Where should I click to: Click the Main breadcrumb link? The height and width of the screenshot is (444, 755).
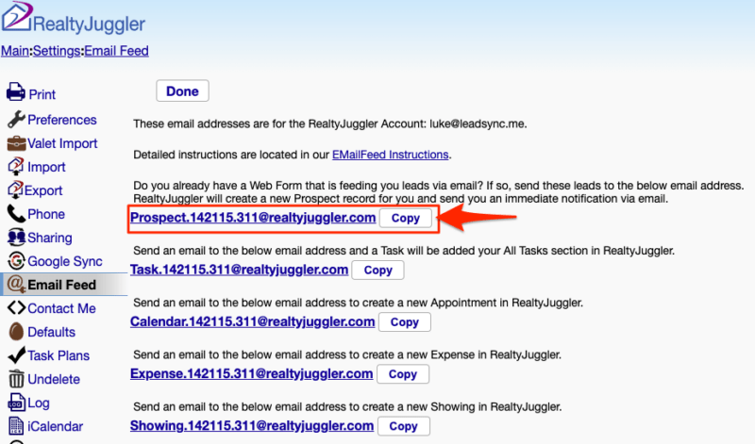point(15,51)
